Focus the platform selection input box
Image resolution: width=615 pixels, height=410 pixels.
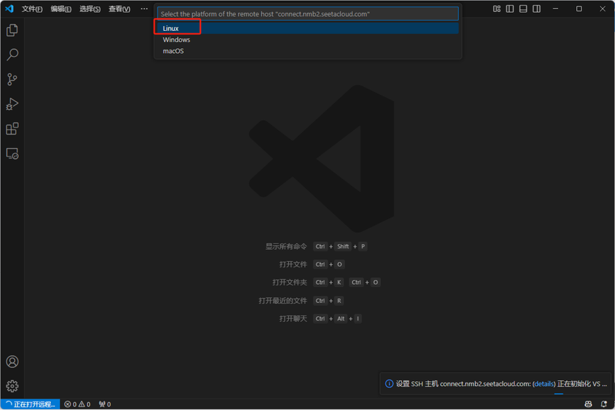tap(307, 13)
